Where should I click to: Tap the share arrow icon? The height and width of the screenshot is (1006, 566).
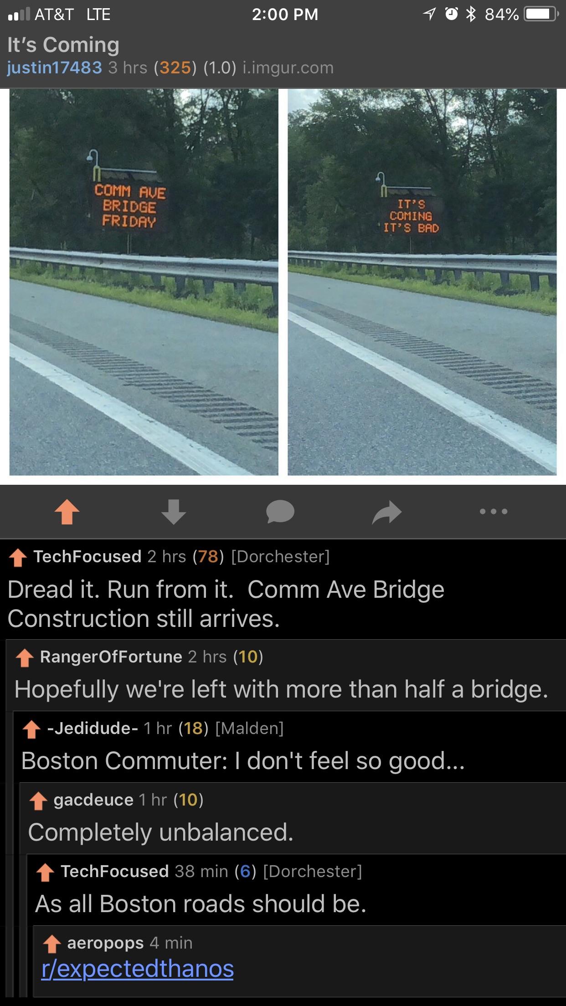pyautogui.click(x=387, y=512)
